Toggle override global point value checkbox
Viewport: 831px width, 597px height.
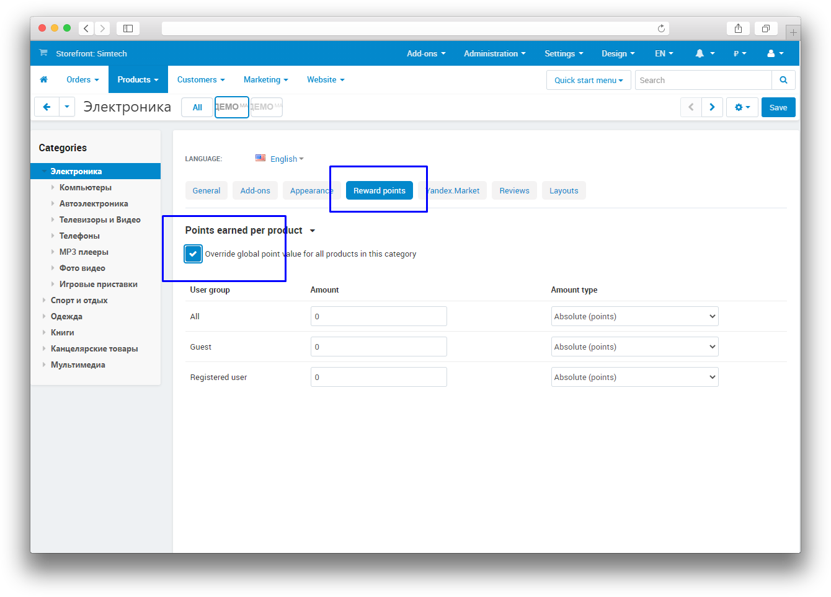coord(193,254)
